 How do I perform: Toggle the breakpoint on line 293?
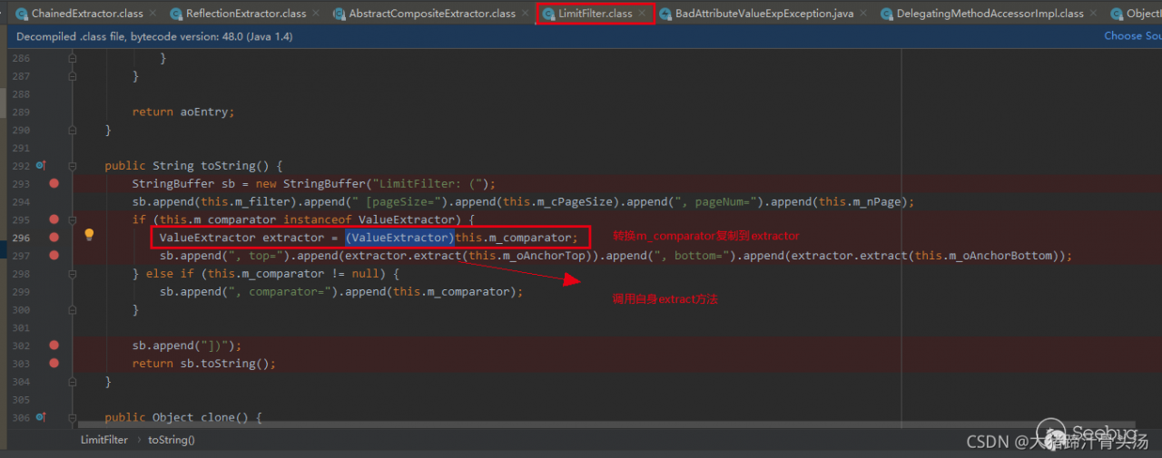[x=54, y=183]
